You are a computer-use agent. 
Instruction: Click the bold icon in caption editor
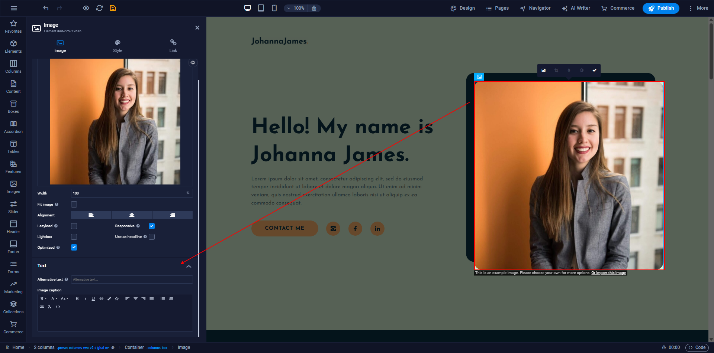77,298
